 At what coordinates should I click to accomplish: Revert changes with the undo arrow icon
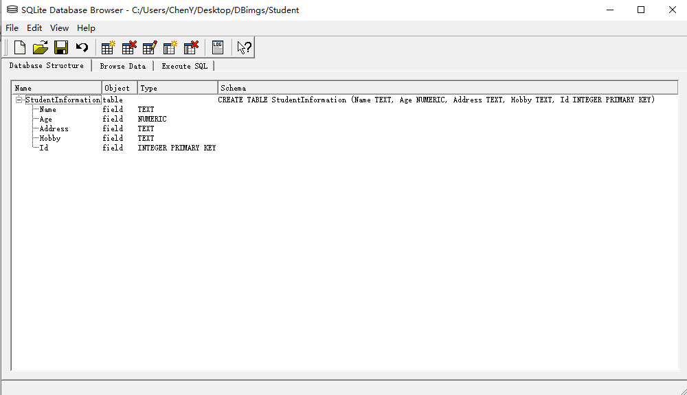coord(82,47)
